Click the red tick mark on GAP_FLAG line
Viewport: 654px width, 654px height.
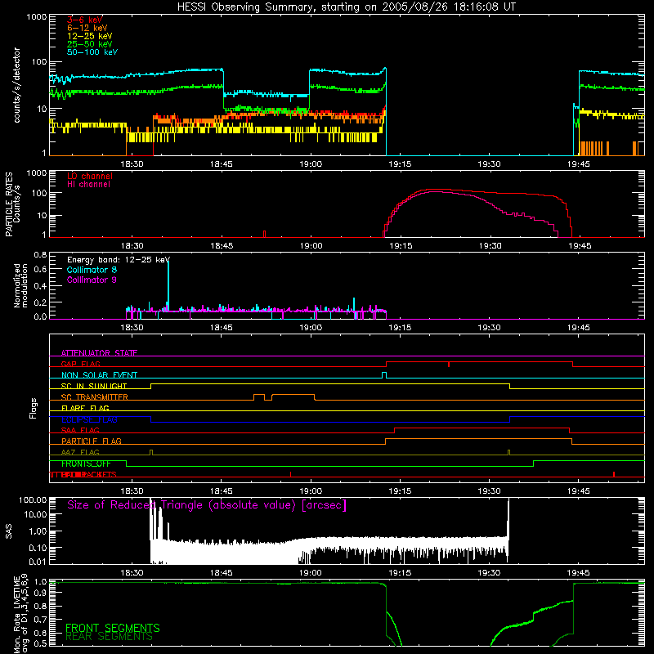448,365
